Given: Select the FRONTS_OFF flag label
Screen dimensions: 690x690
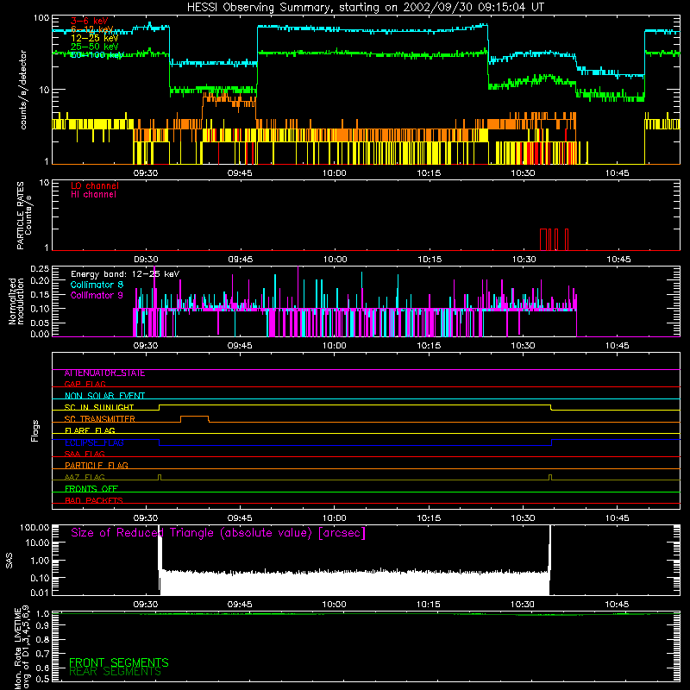Looking at the screenshot, I should 91,489.
